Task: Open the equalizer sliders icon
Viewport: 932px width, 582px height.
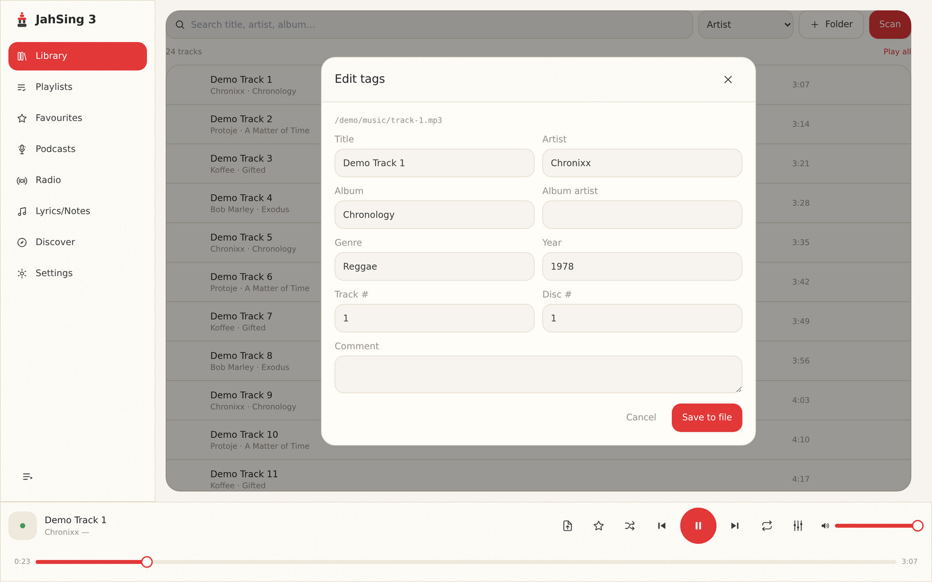Action: 798,525
